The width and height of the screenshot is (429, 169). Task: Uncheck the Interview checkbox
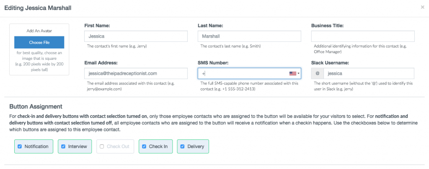tap(63, 146)
